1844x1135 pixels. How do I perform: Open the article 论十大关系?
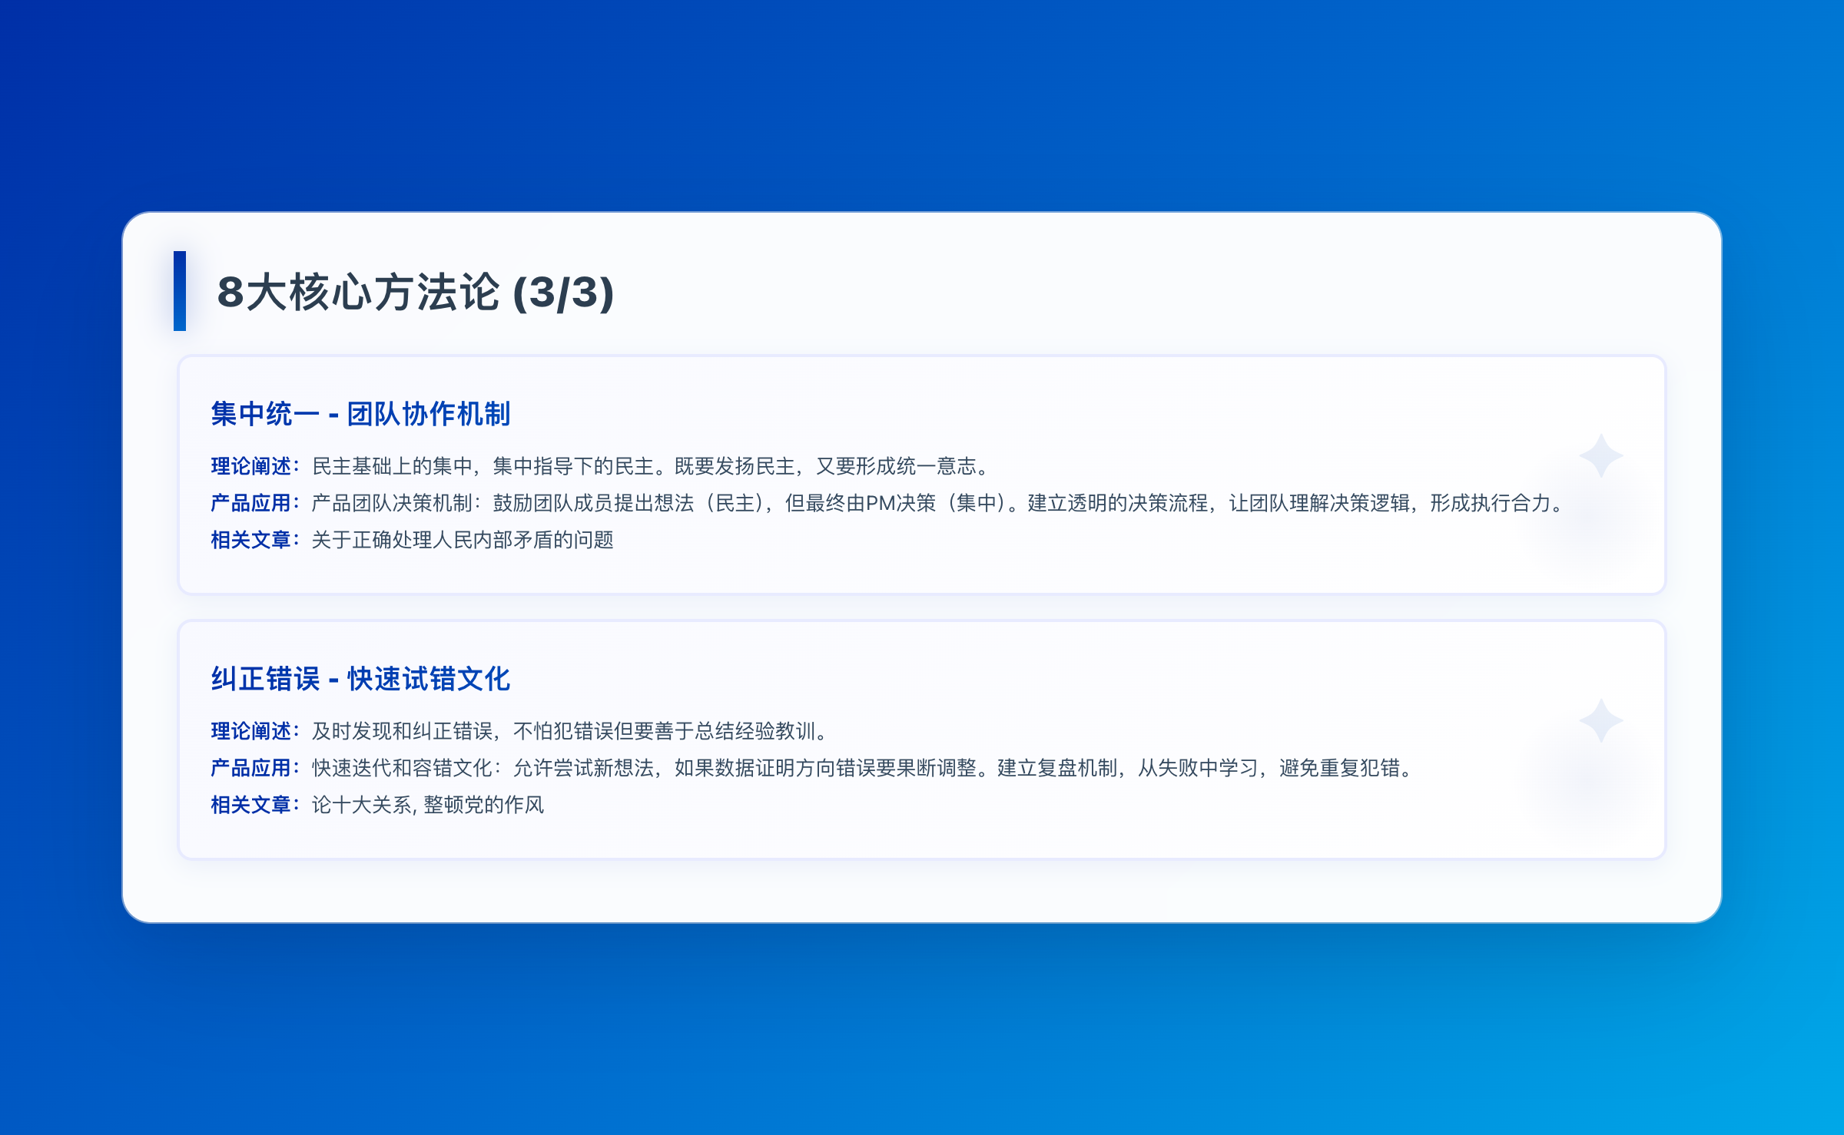361,805
